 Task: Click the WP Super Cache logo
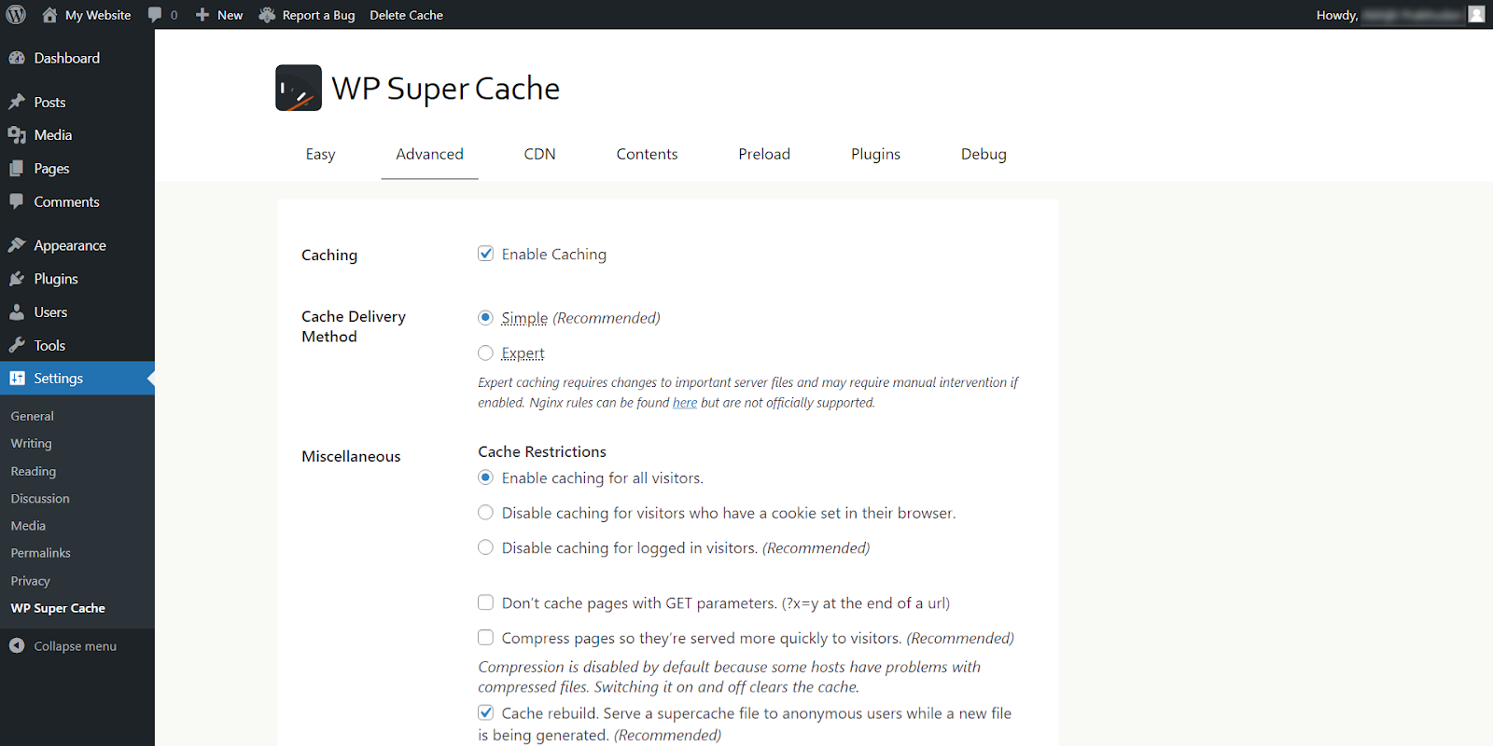[299, 88]
